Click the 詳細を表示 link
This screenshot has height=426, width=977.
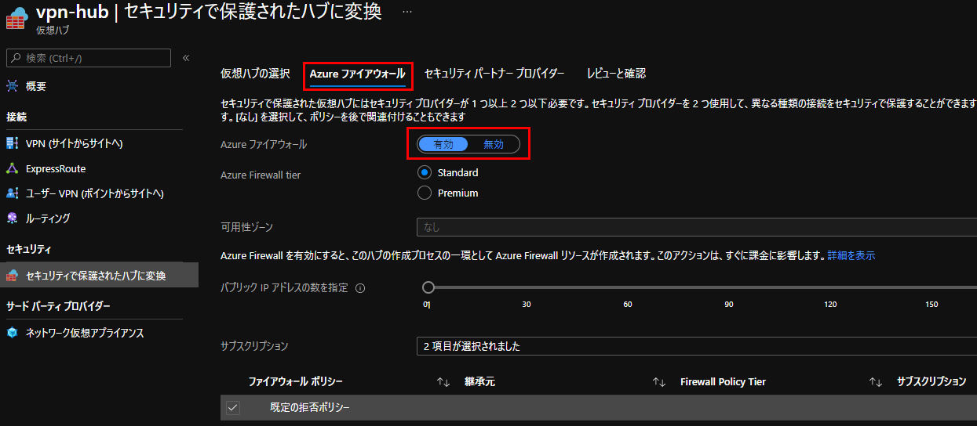(851, 255)
